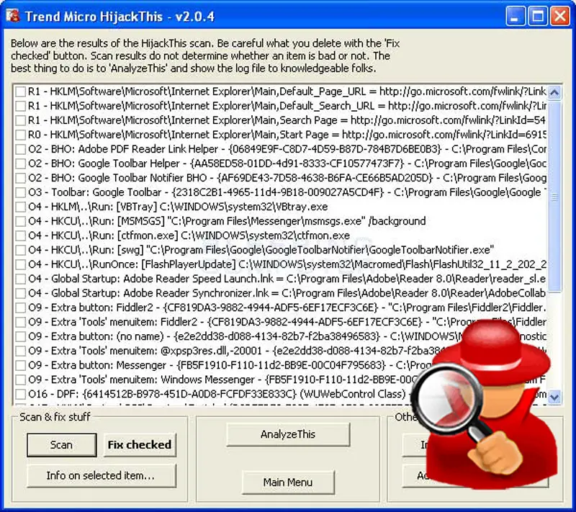This screenshot has width=576, height=512.
Task: Check the @xpsp3res.dll menuitem checkbox
Action: (x=21, y=351)
